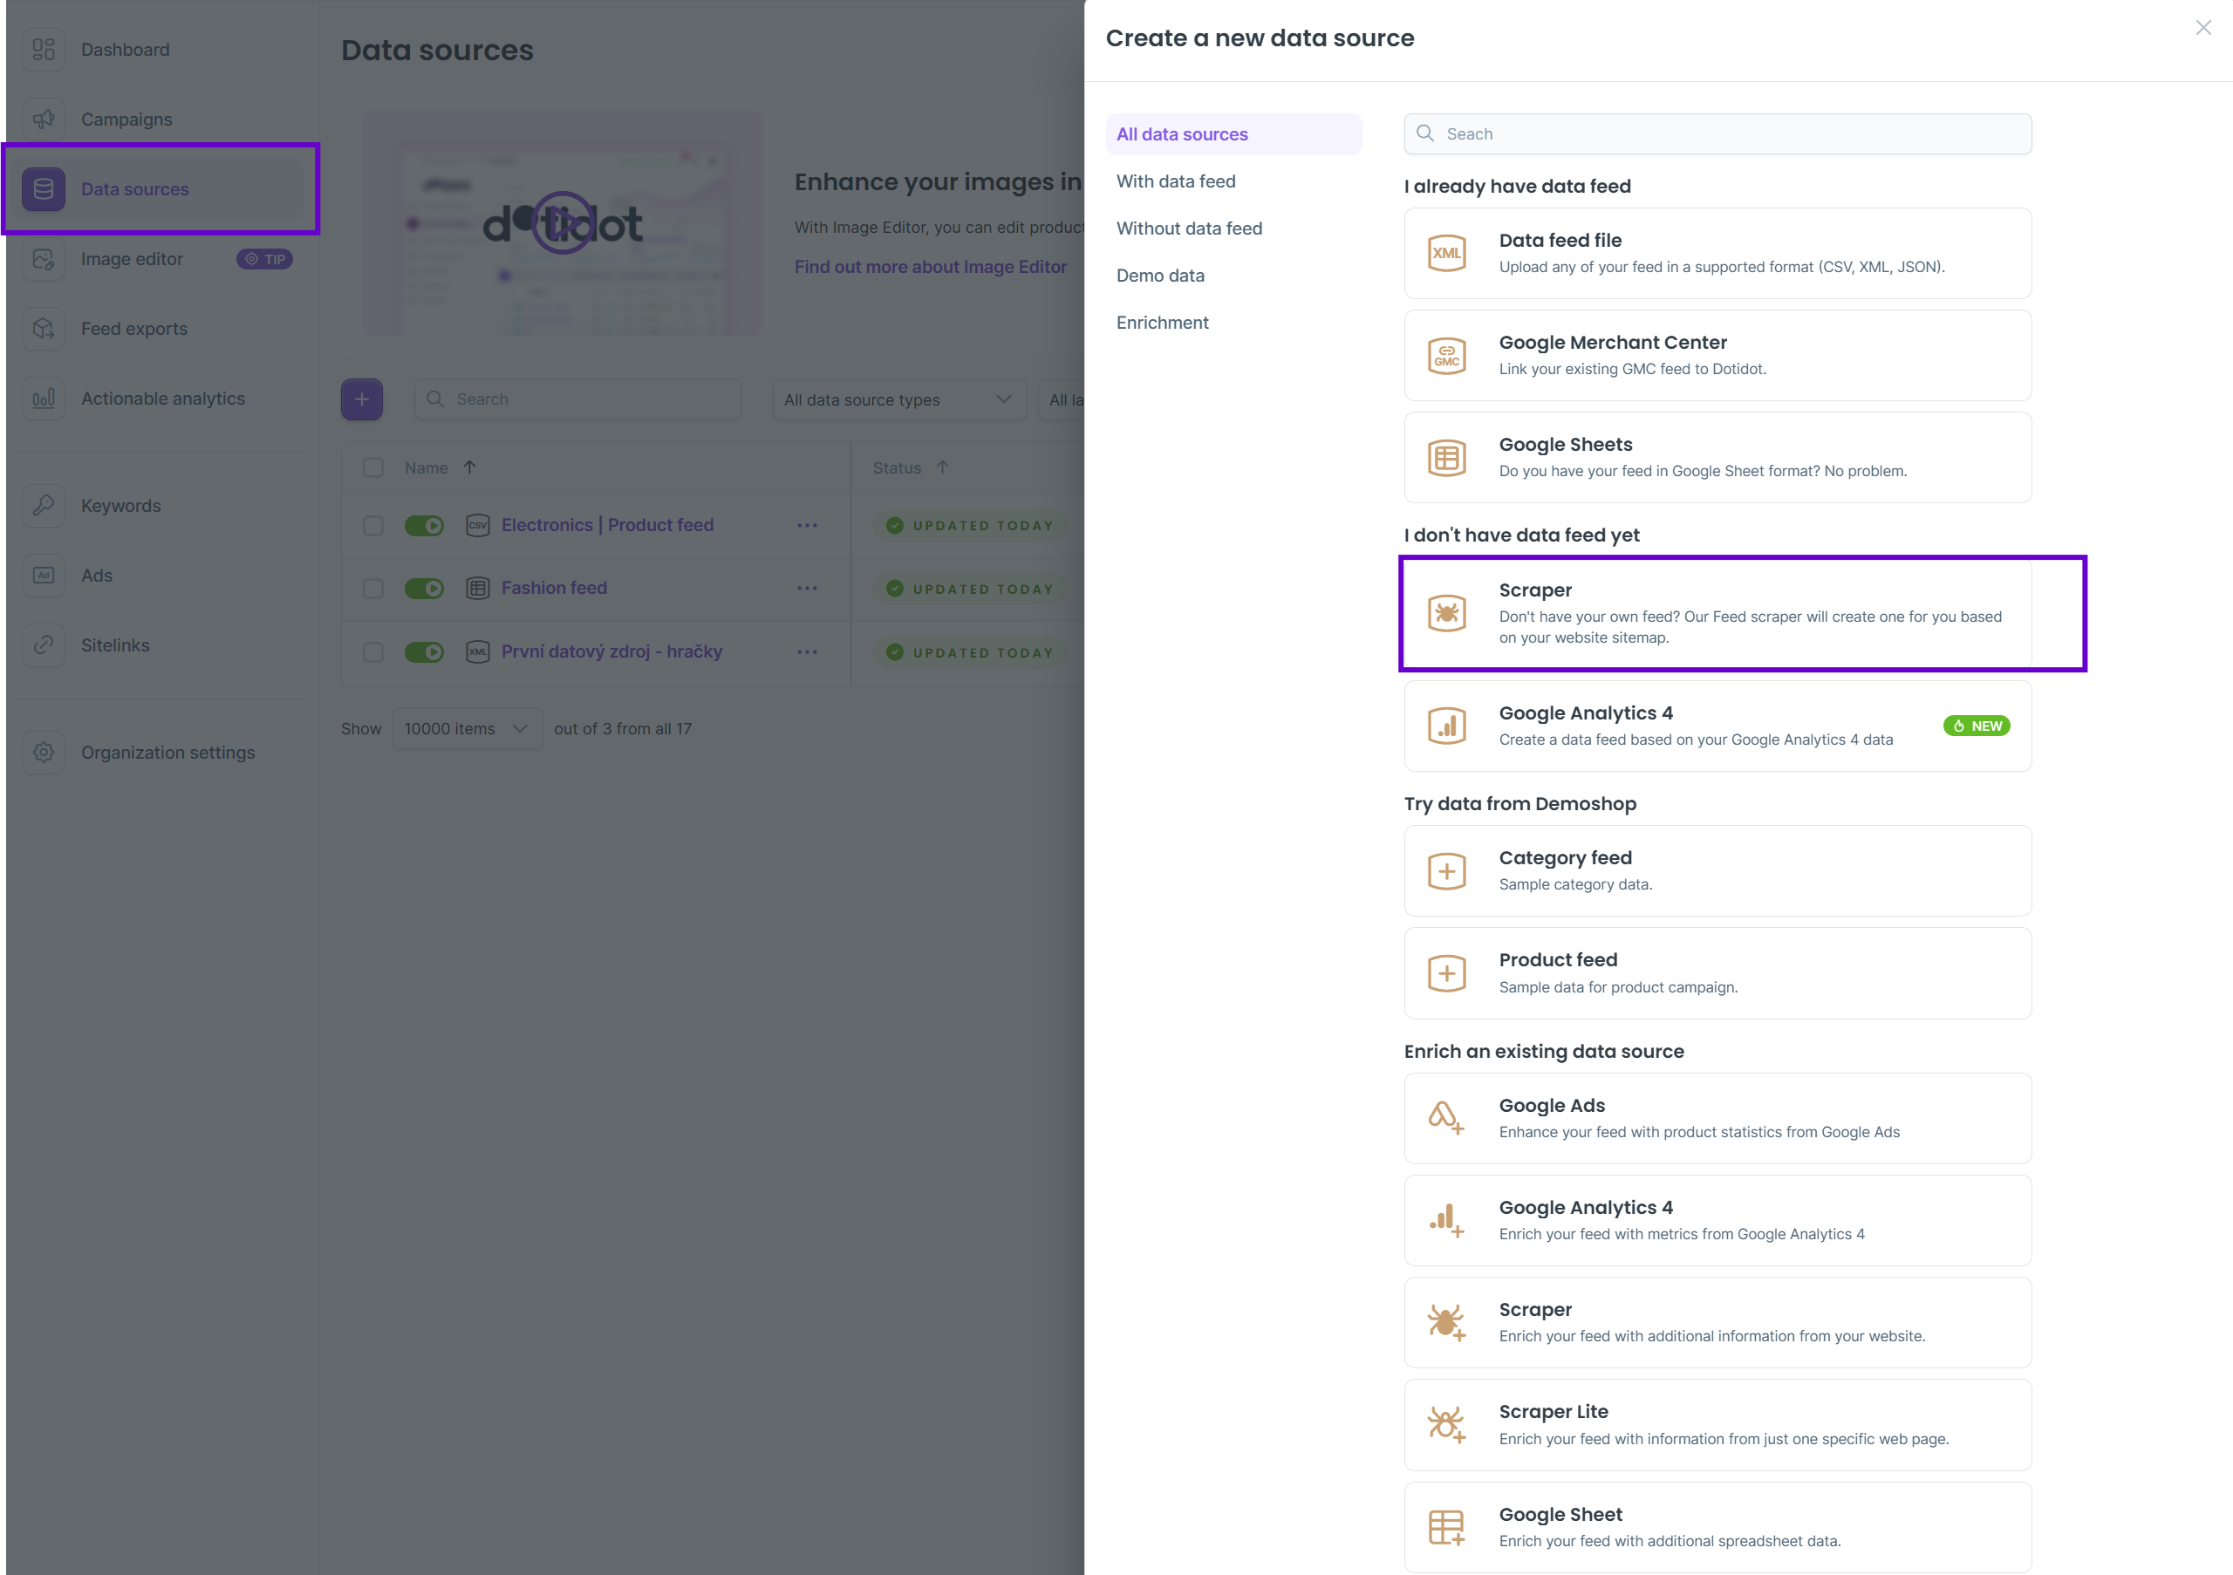Open Image editor from sidebar icon
Image resolution: width=2233 pixels, height=1575 pixels.
[x=44, y=260]
